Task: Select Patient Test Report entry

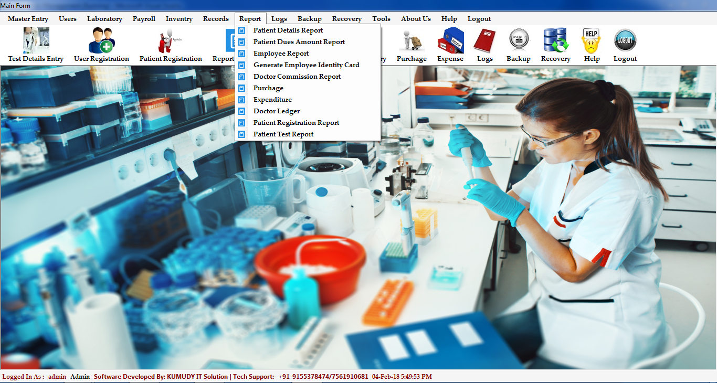Action: [x=283, y=134]
